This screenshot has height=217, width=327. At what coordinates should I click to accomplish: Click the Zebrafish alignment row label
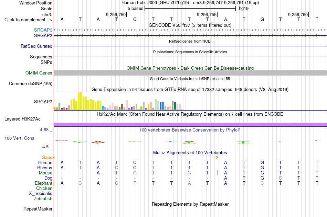pos(43,199)
